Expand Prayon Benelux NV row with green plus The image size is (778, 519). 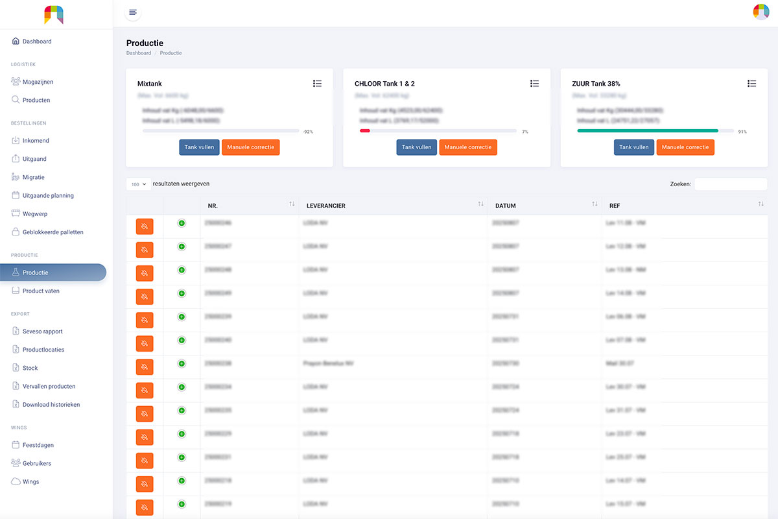tap(182, 363)
